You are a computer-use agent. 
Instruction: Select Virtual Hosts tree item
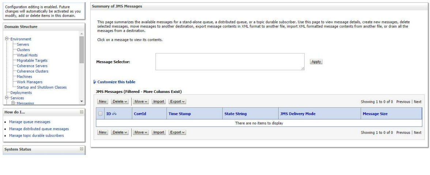[x=27, y=55]
